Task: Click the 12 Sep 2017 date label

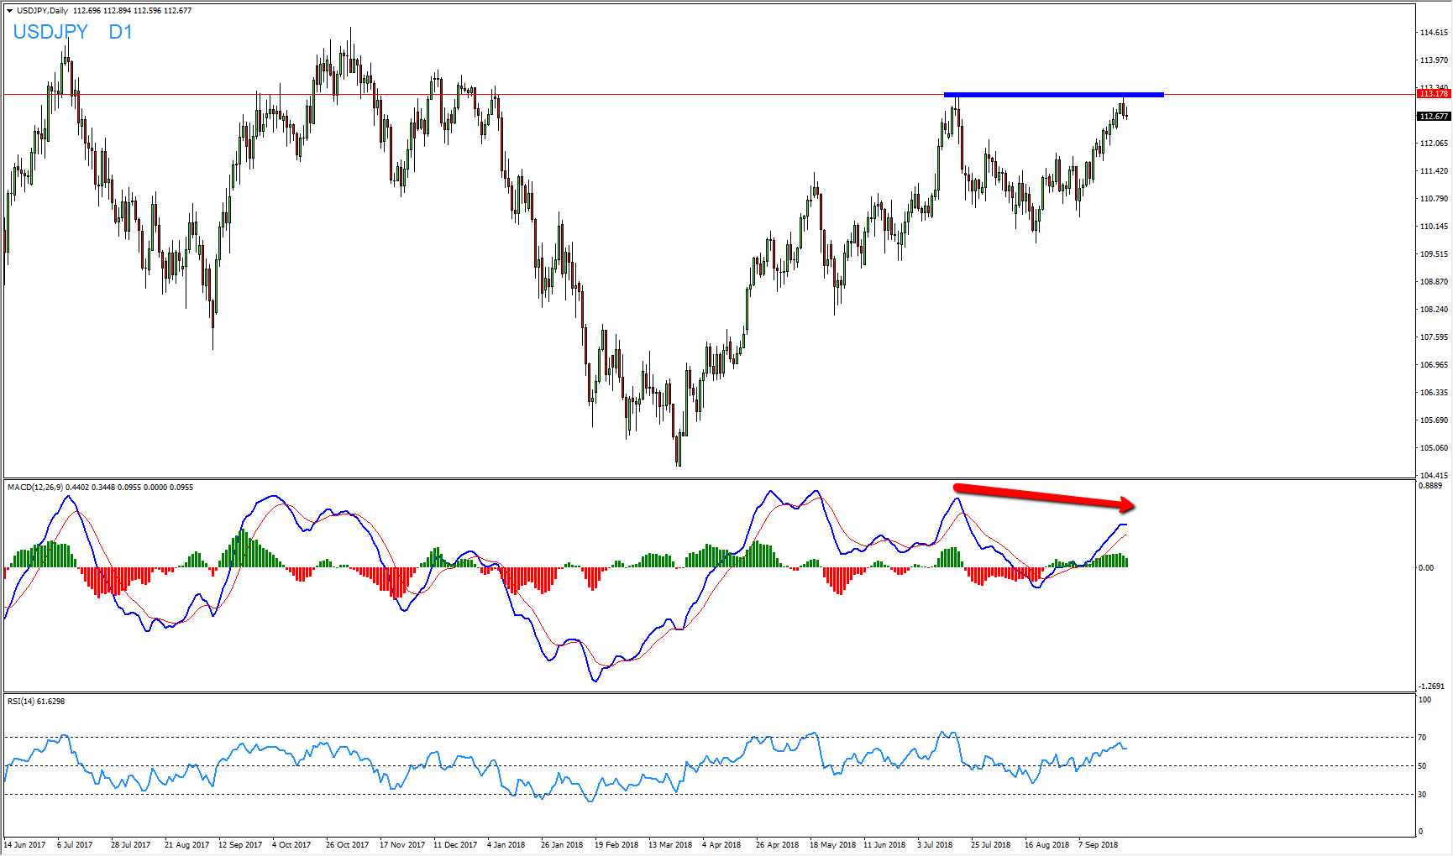Action: point(240,845)
